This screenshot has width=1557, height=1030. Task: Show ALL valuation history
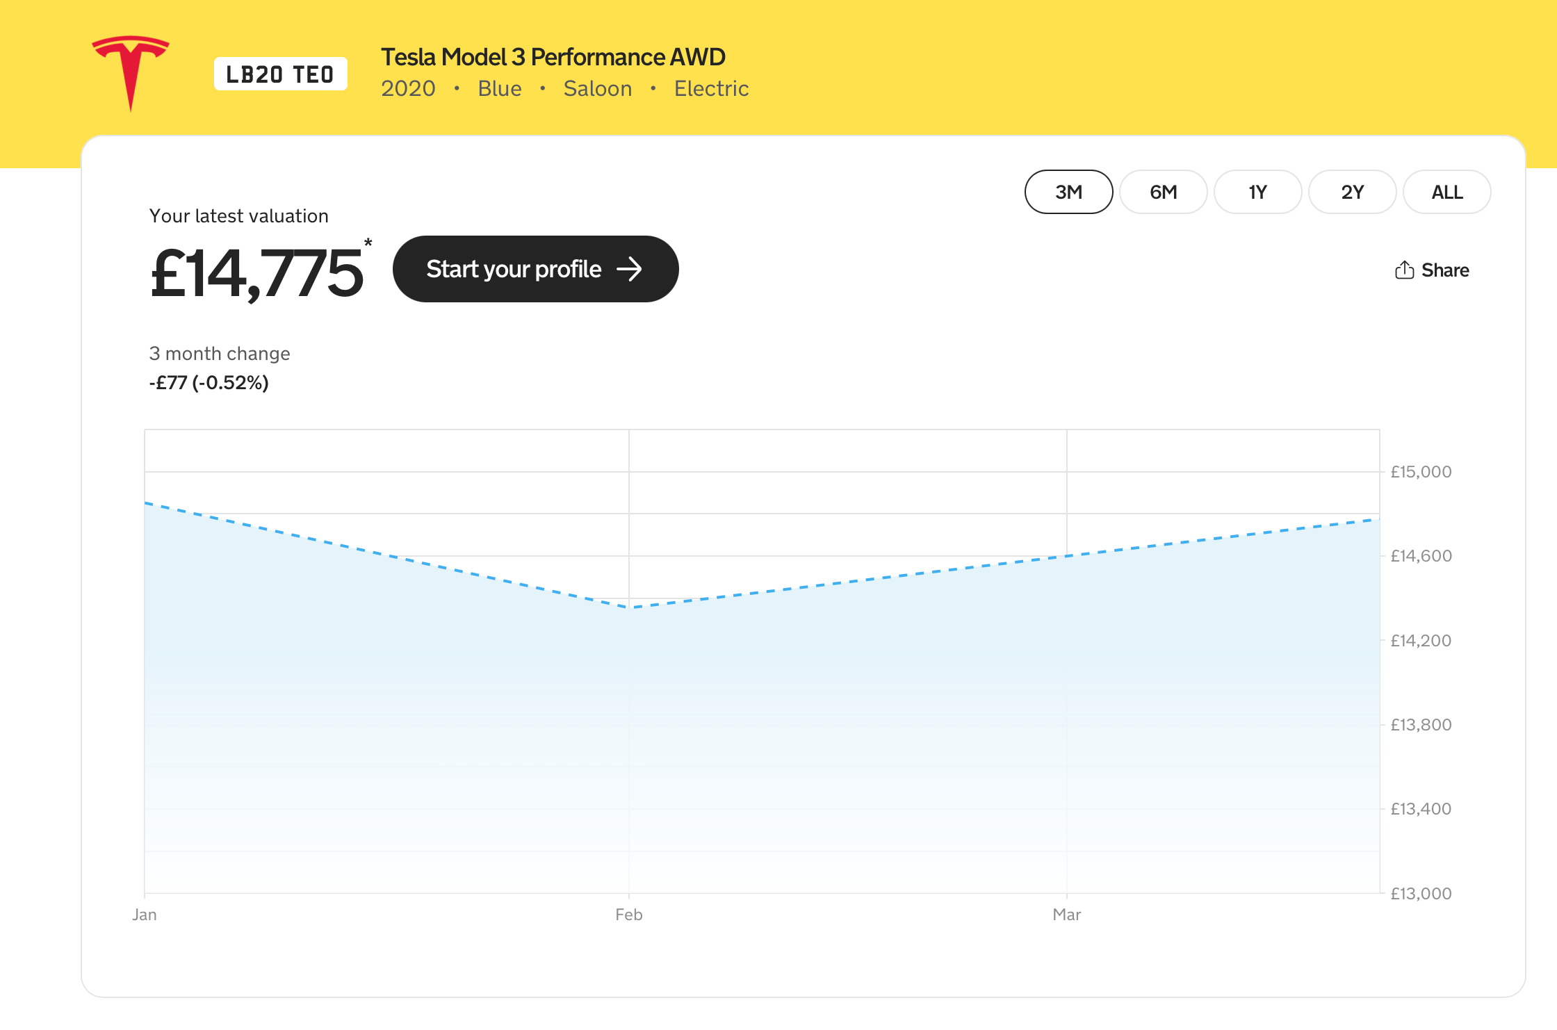1446,192
